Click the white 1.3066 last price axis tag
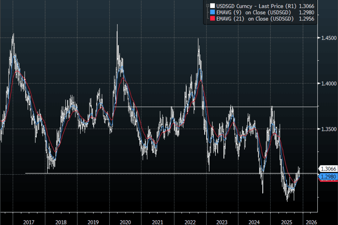This screenshot has width=338, height=225. (x=328, y=169)
